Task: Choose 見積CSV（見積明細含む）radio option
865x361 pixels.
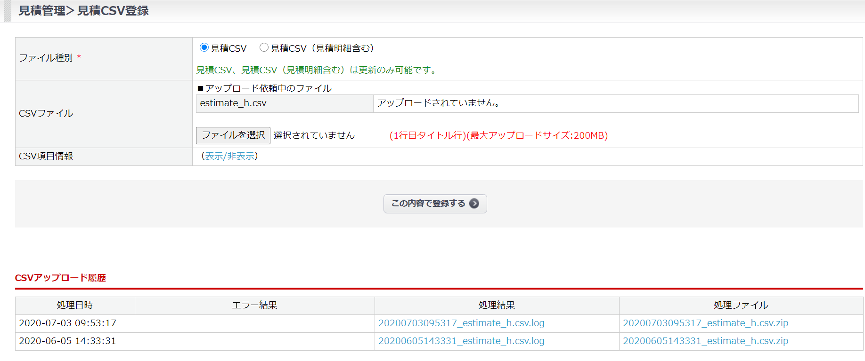Action: (264, 47)
